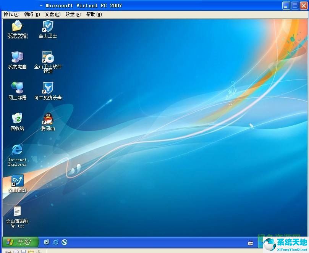Select the 我的电脑 desktop icon
309x253 pixels.
pos(17,57)
